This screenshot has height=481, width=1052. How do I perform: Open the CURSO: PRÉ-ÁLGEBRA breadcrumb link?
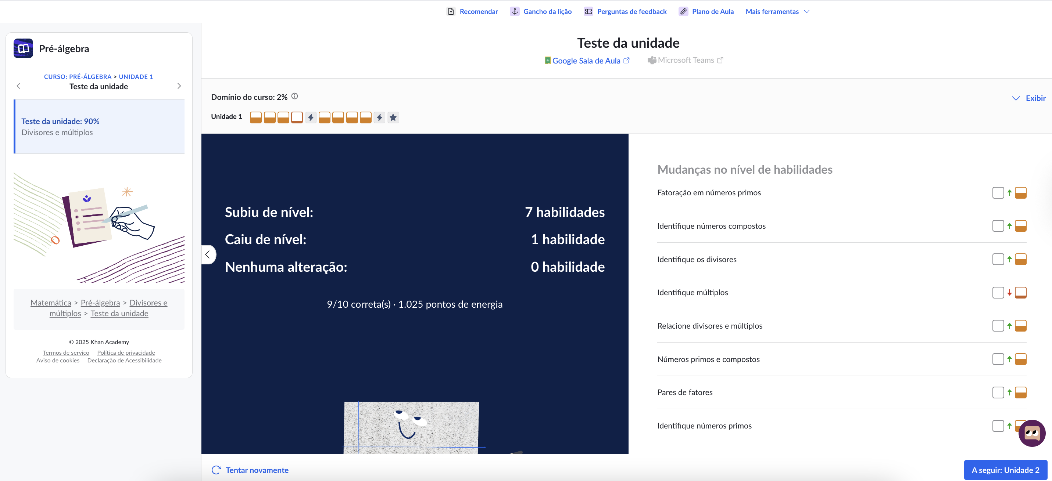[x=78, y=77]
